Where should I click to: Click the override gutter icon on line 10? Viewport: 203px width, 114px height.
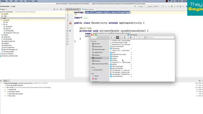click(x=70, y=31)
